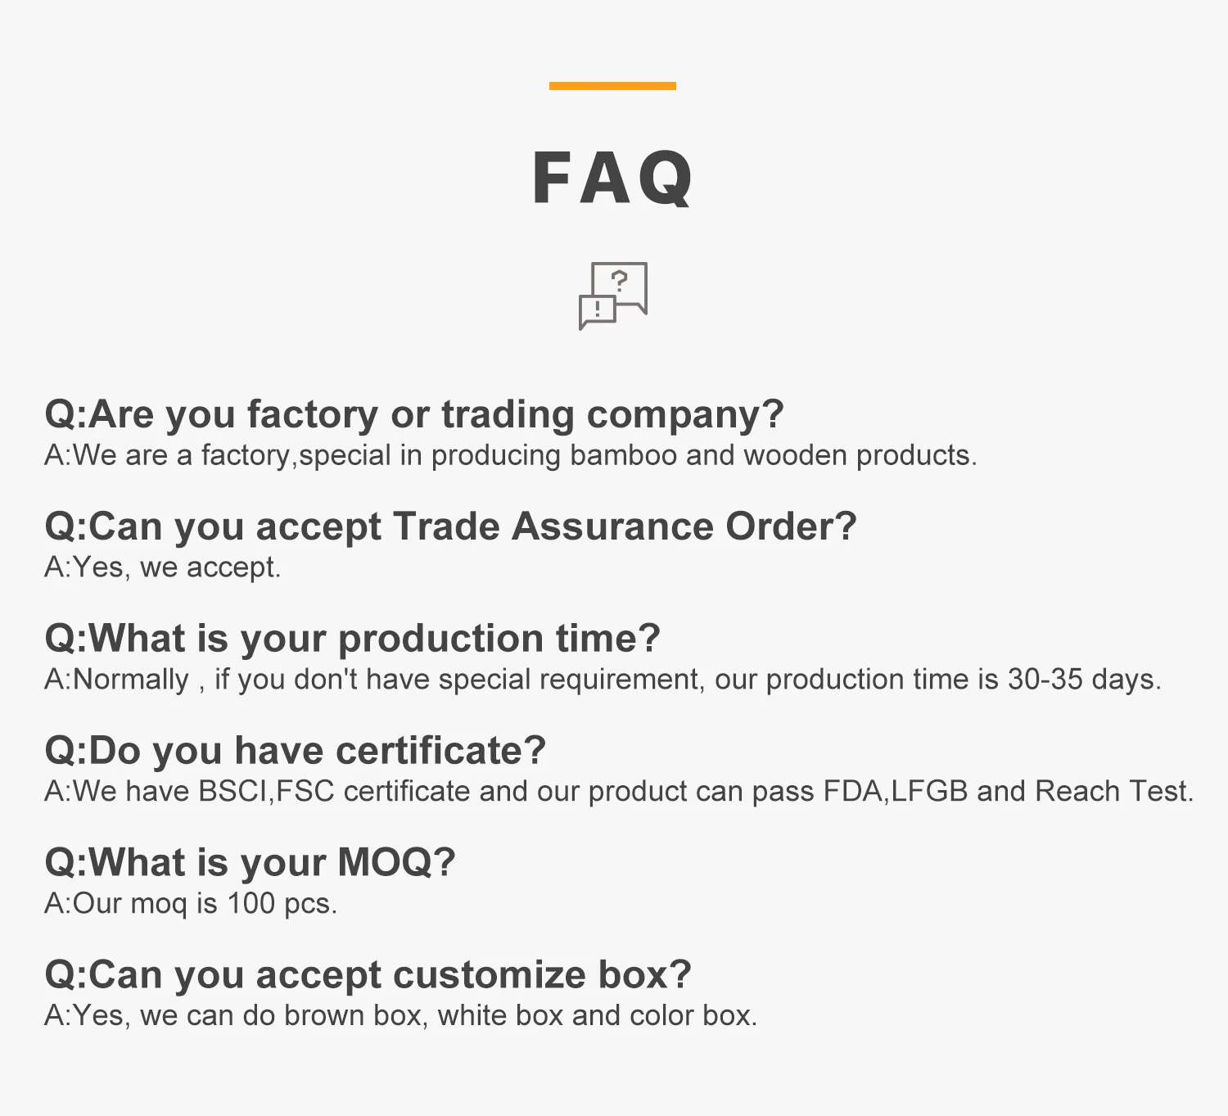Click the Trade Assurance Order question
This screenshot has height=1116, width=1228.
pyautogui.click(x=450, y=526)
